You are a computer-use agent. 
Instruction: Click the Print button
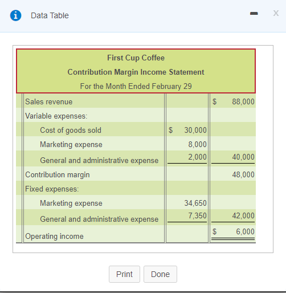(x=124, y=274)
